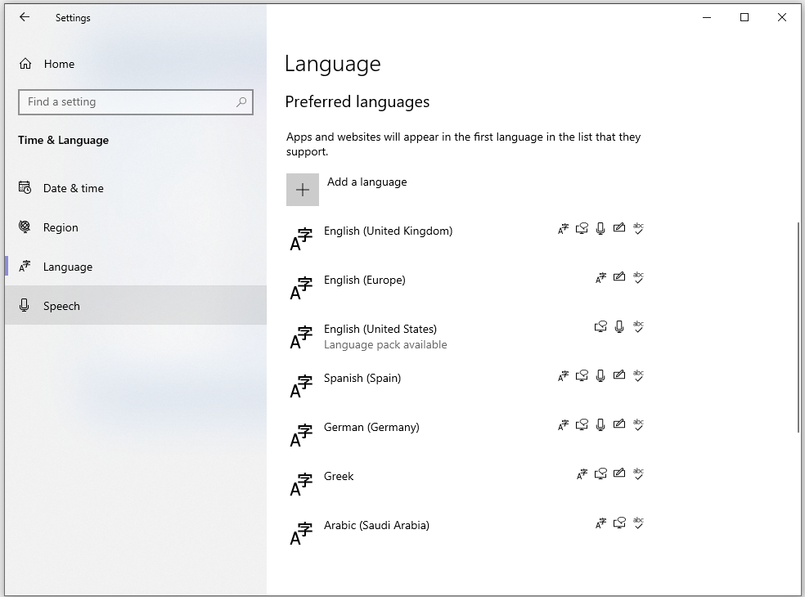Click handwriting icon for German (Germany)
805x597 pixels.
[619, 424]
